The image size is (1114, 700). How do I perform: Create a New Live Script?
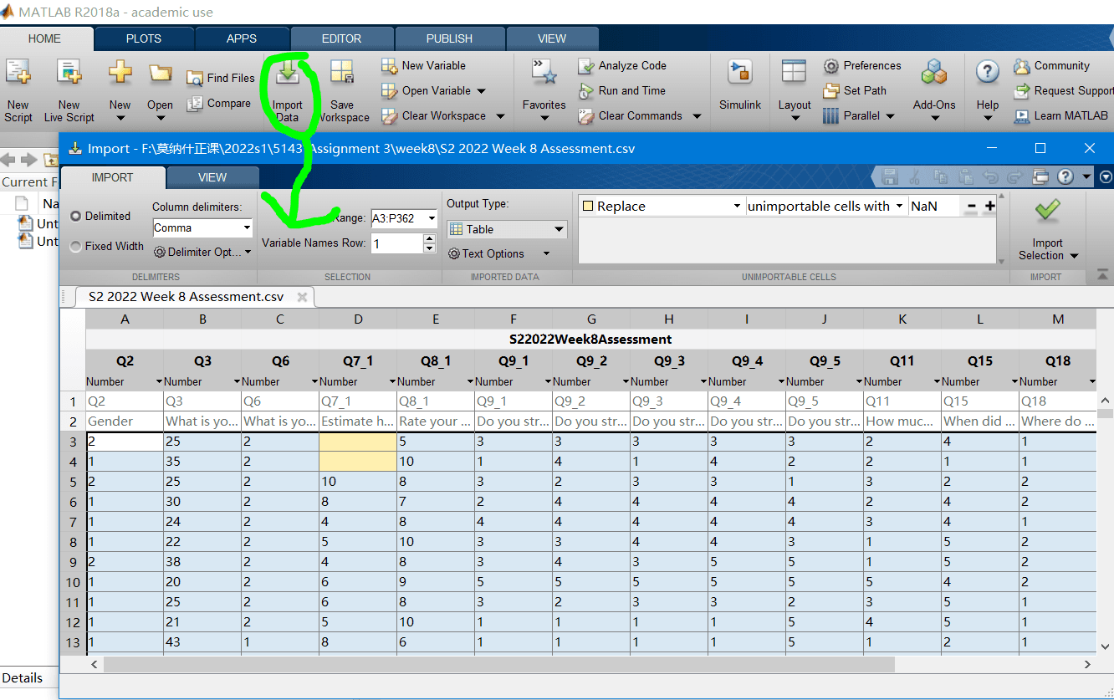[x=69, y=73]
